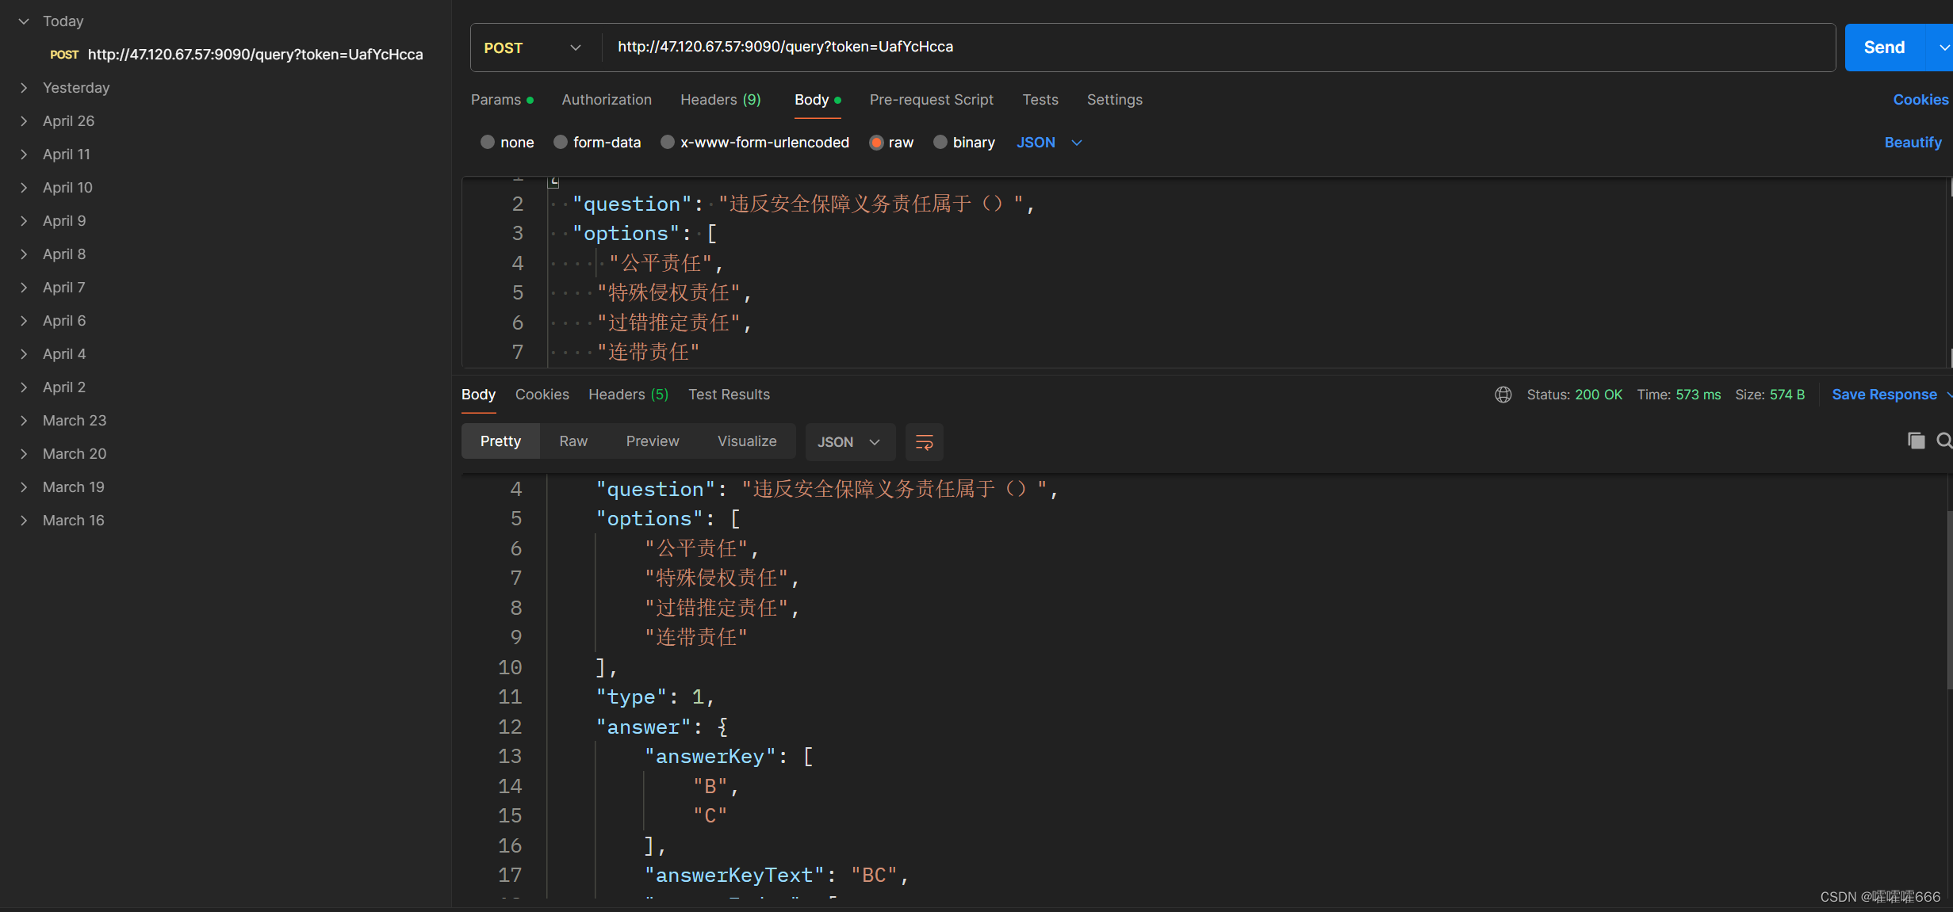
Task: Open search in response body
Action: [x=1943, y=441]
